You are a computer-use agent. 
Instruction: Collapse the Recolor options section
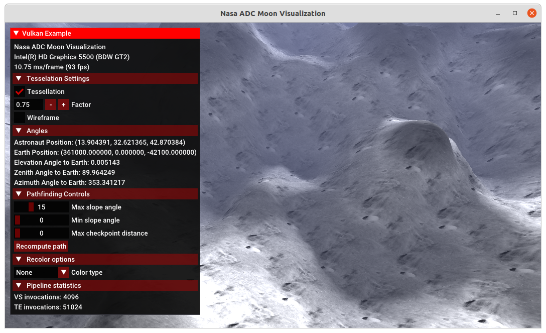(19, 259)
